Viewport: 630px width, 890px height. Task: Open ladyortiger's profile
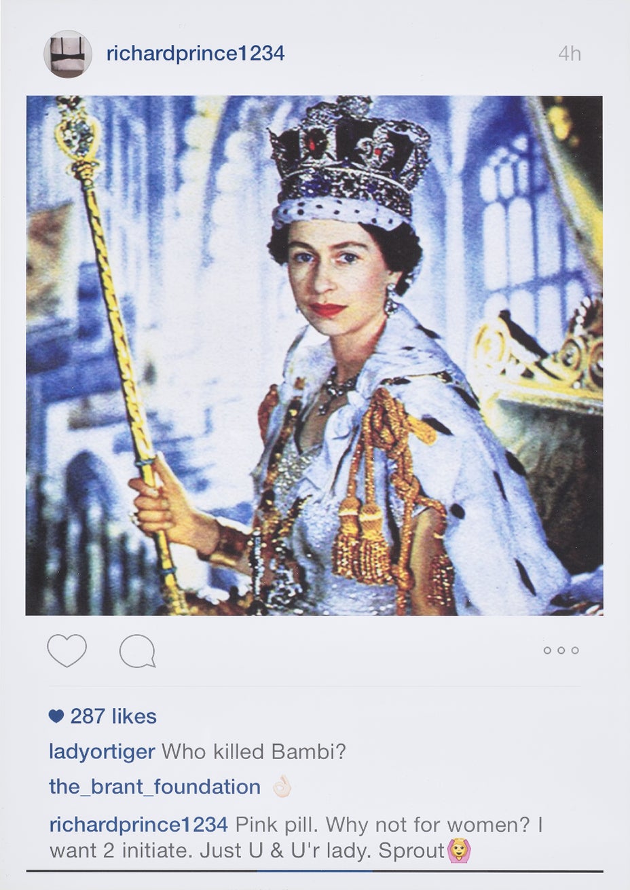coord(102,752)
